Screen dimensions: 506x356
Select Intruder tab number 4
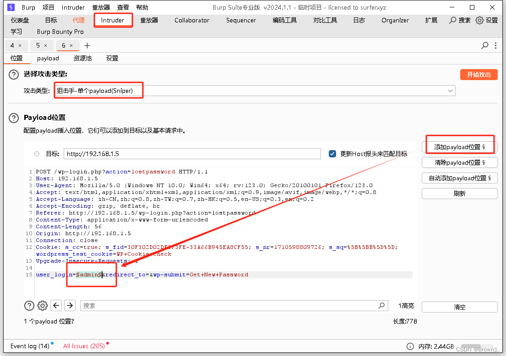pos(12,45)
